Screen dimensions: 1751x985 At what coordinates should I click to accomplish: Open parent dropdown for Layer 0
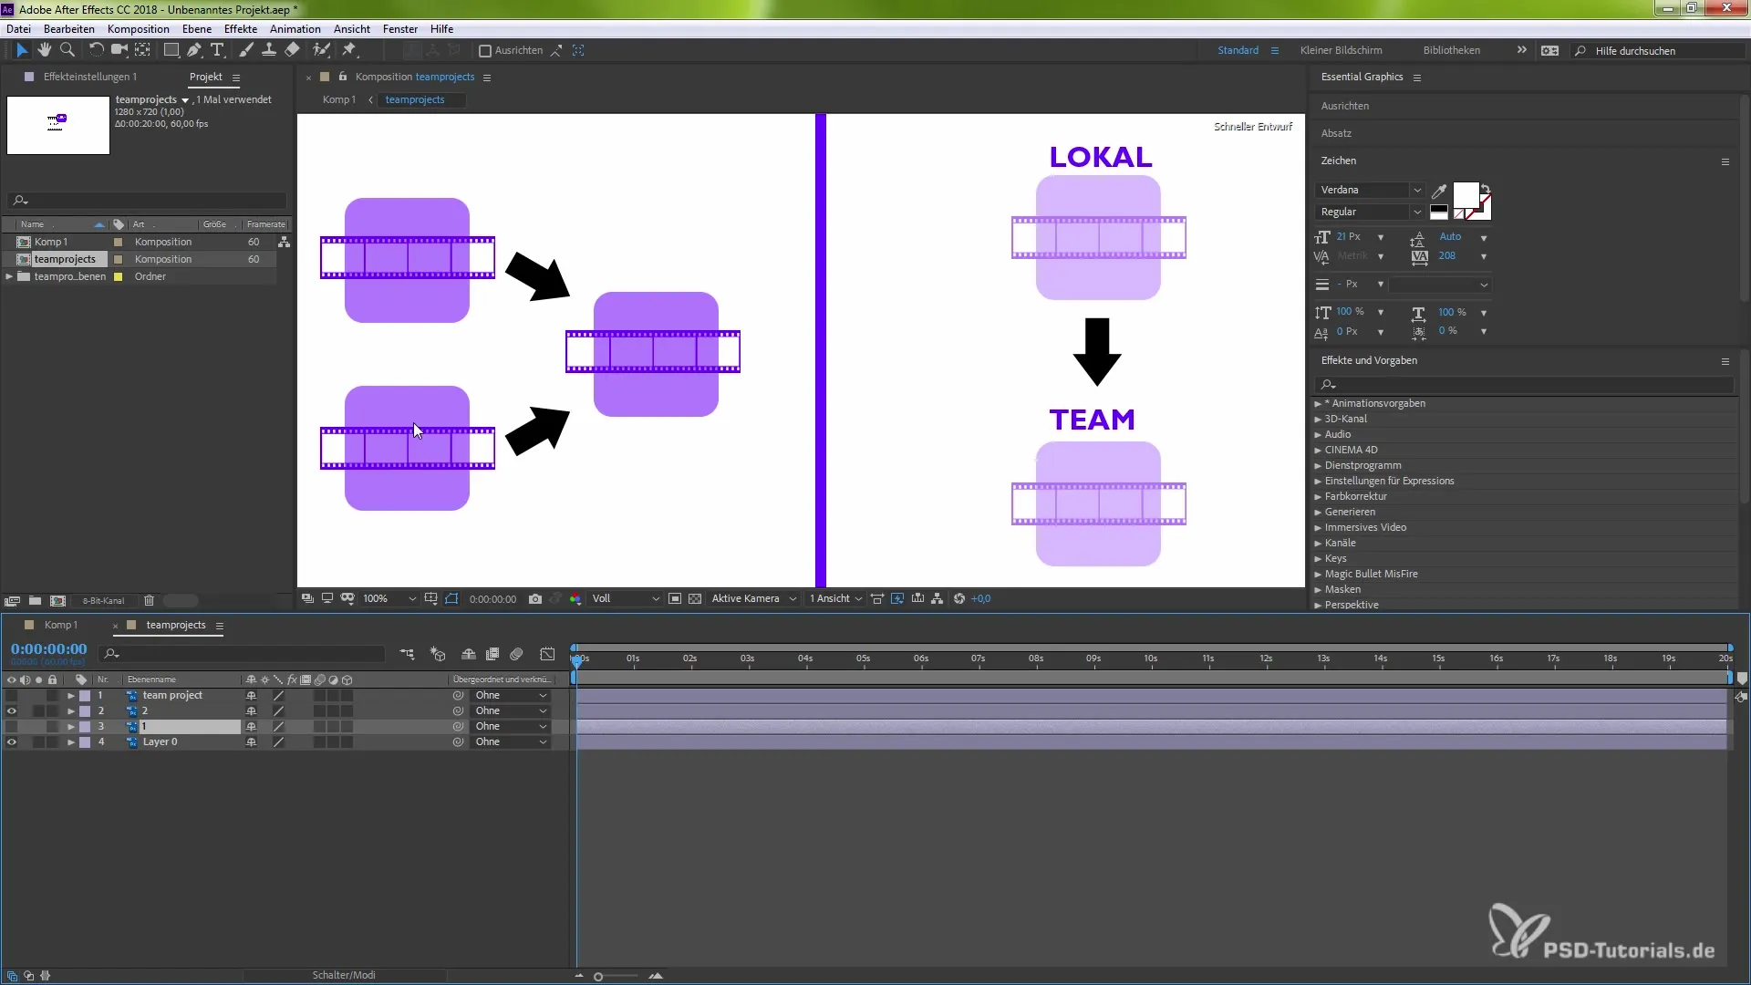(x=511, y=742)
